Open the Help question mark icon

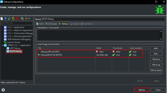(x=3, y=90)
